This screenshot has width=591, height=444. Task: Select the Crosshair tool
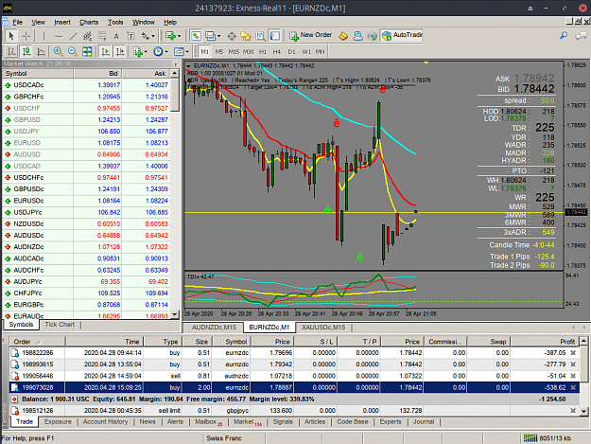(x=26, y=36)
